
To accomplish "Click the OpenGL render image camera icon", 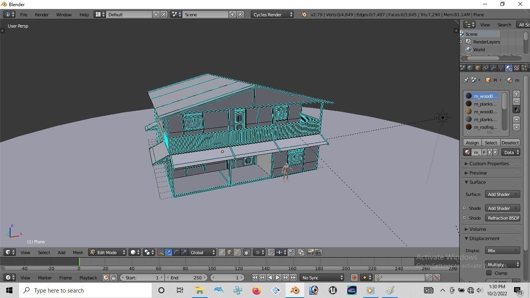I will 310,253.
